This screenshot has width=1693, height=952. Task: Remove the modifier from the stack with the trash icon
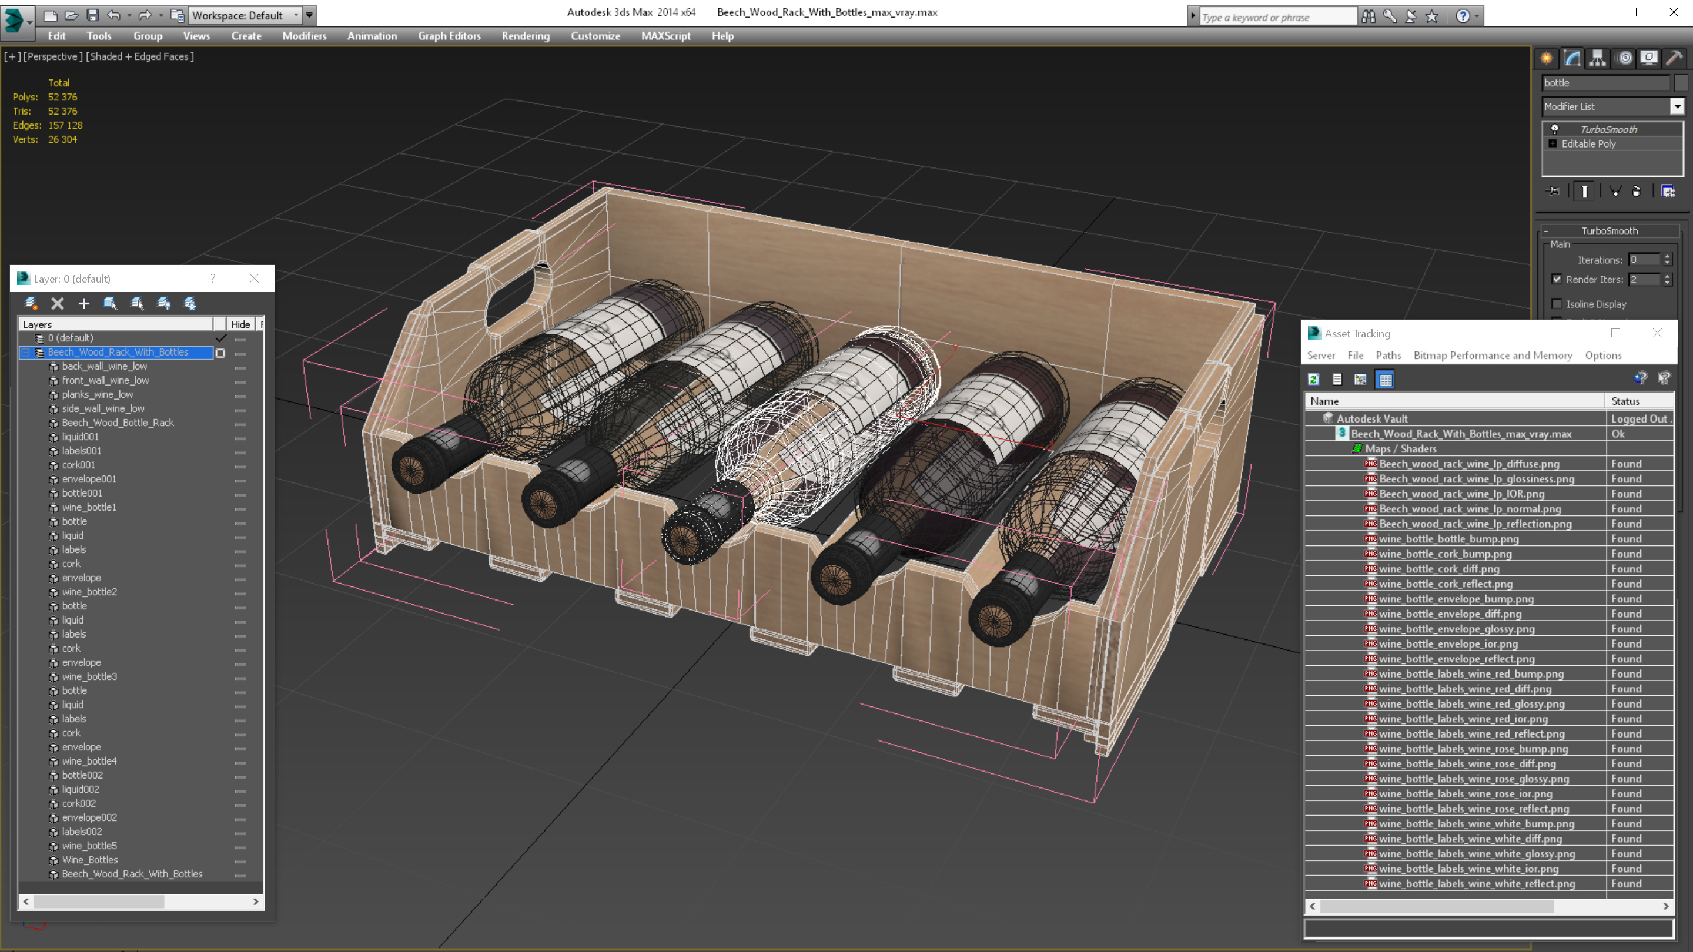pos(1637,191)
